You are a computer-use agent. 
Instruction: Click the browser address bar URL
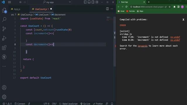[148, 7]
